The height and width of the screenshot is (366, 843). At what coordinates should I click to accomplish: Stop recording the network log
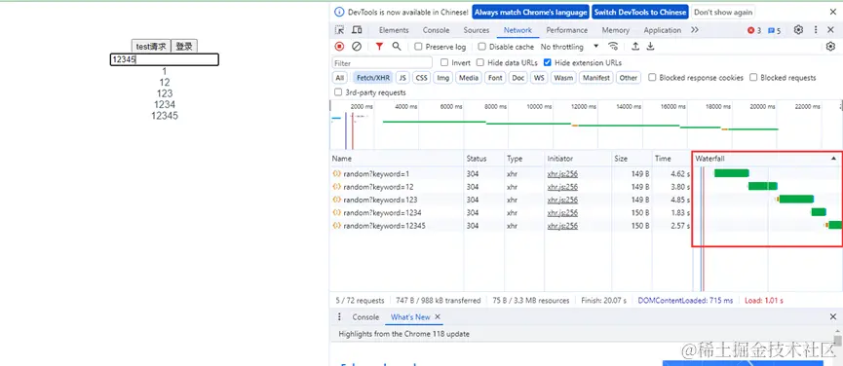coord(339,47)
